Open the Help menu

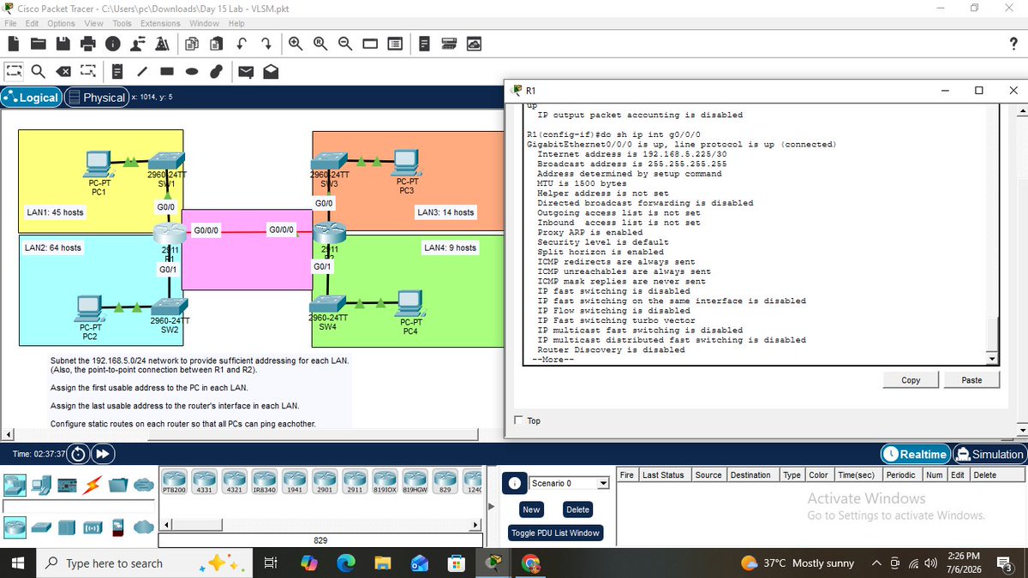pyautogui.click(x=236, y=23)
